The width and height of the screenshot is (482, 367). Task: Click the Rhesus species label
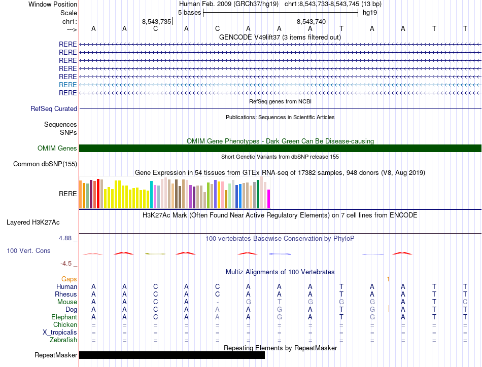pyautogui.click(x=66, y=294)
